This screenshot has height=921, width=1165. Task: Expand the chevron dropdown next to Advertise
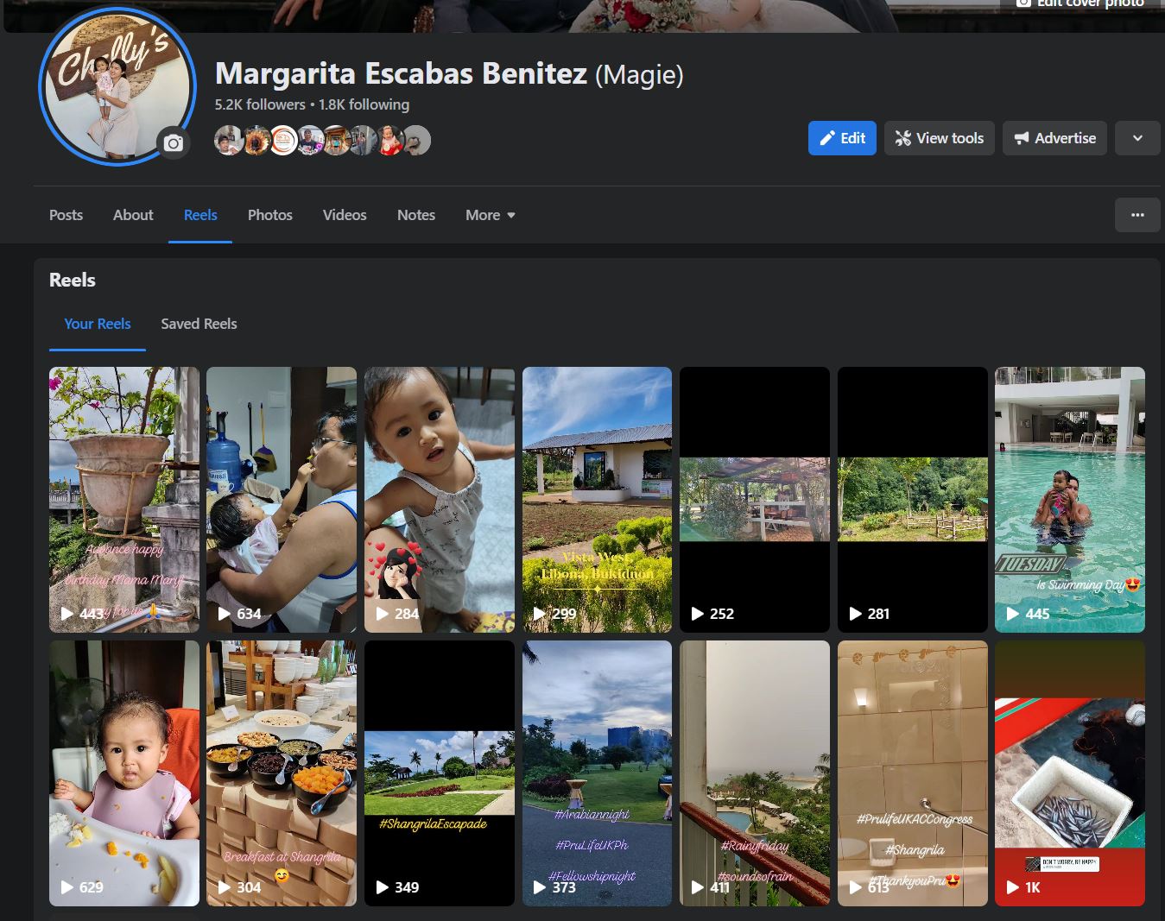point(1137,138)
